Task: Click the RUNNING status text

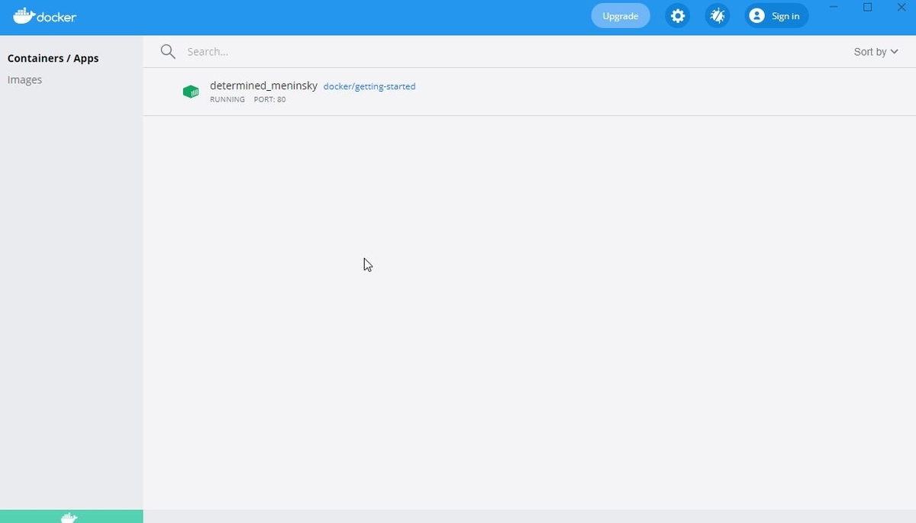Action: [x=227, y=99]
